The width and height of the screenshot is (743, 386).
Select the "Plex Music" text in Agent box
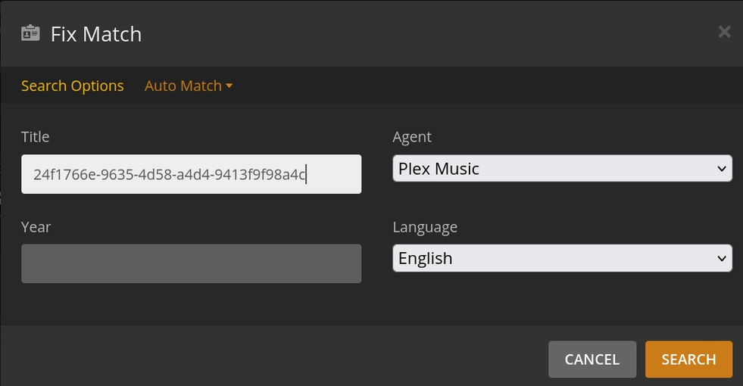click(439, 169)
